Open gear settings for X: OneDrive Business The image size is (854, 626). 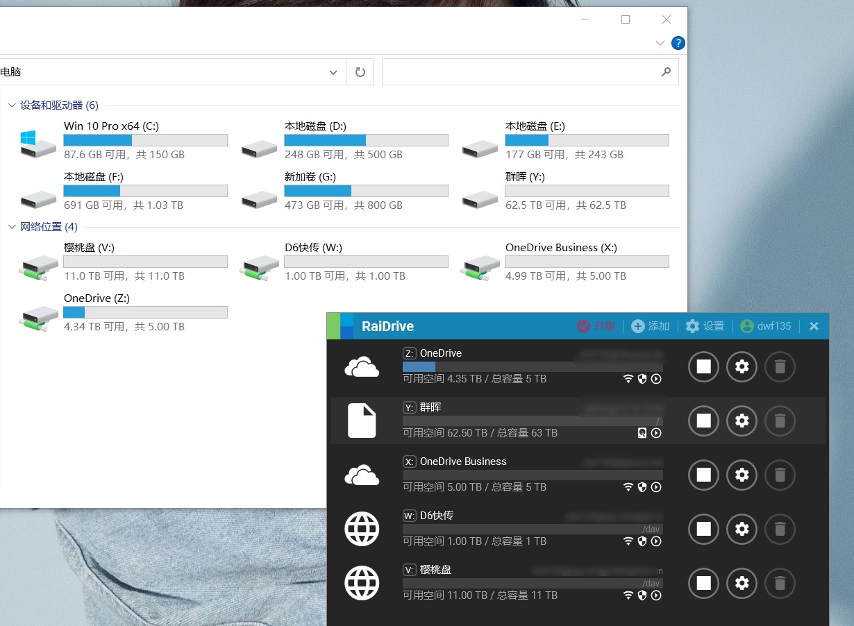coord(742,475)
